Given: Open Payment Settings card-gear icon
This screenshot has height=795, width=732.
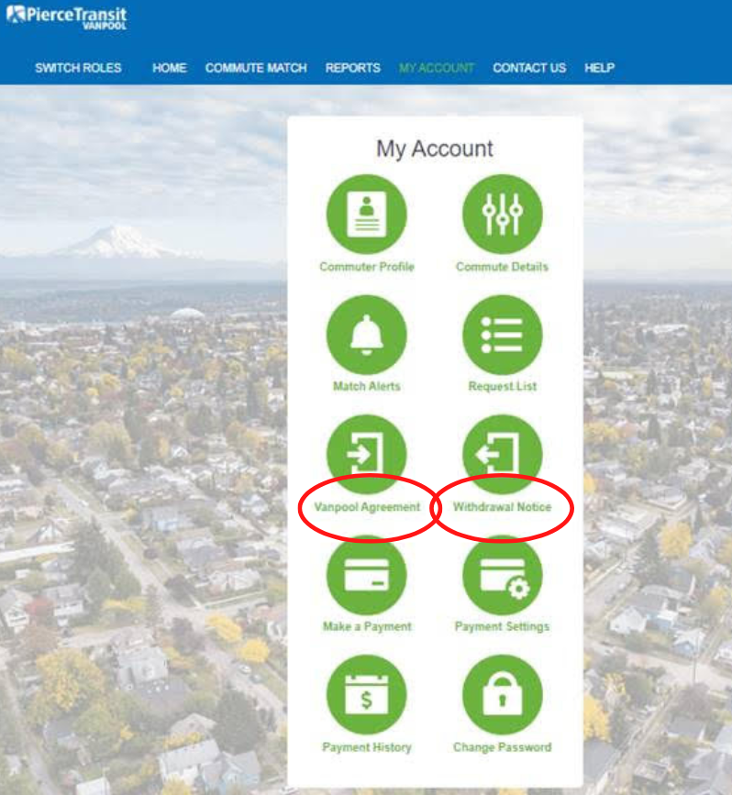Looking at the screenshot, I should coord(502,575).
